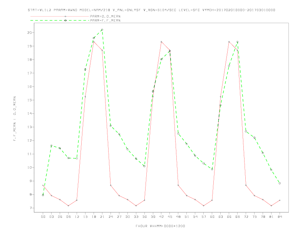Select the red solid line legend sample
The width and height of the screenshot is (305, 236).
coord(60,16)
